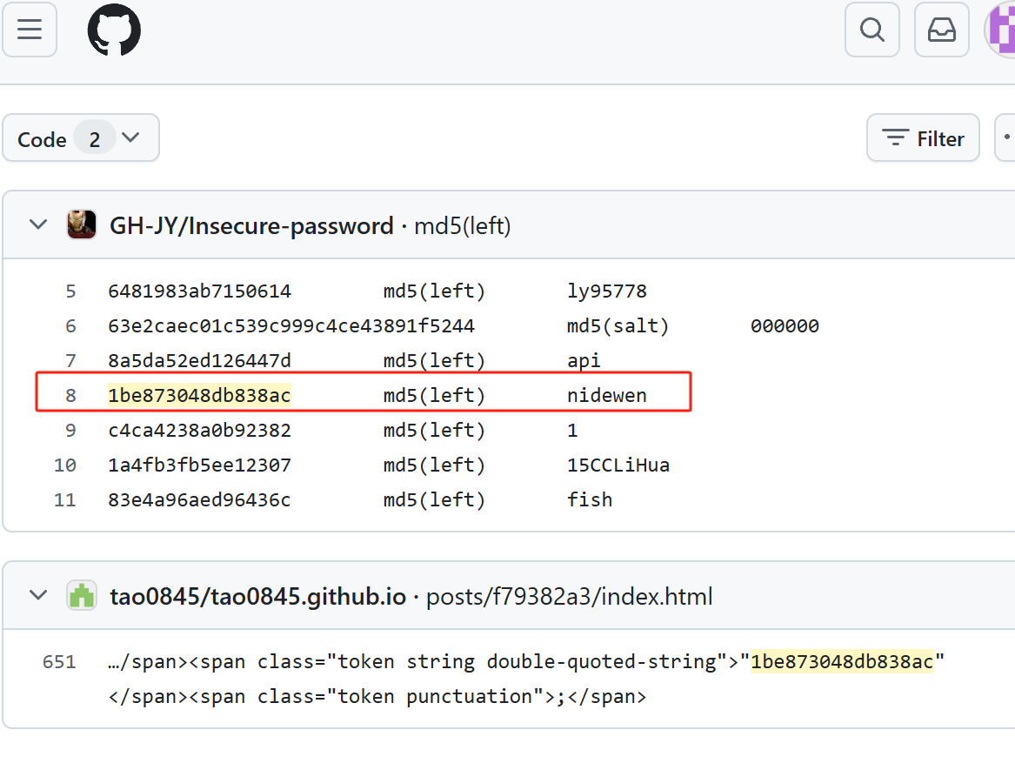
Task: Collapse the tao0845.github.io result
Action: 38,595
